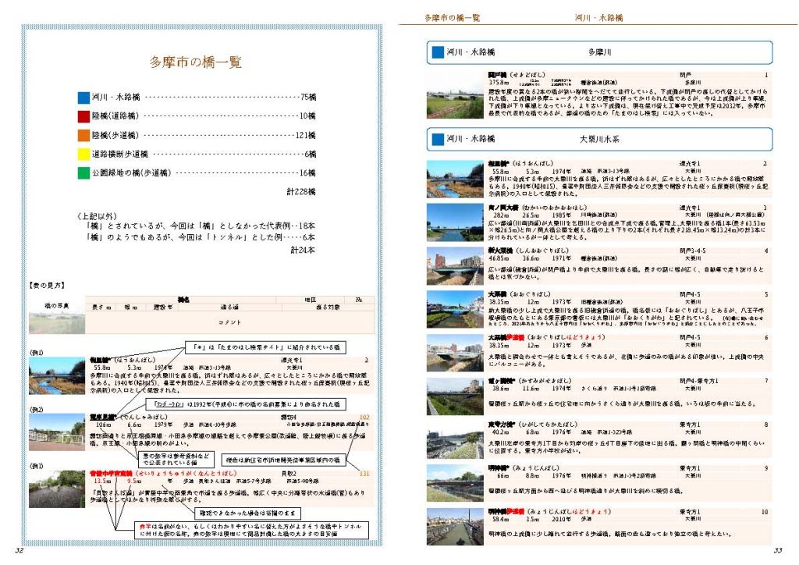Screen dimensions: 799x565
Task: Click the 計24本 total
Action: [x=304, y=250]
